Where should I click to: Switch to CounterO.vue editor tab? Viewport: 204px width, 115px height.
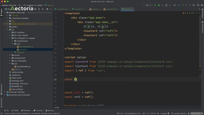point(62,9)
